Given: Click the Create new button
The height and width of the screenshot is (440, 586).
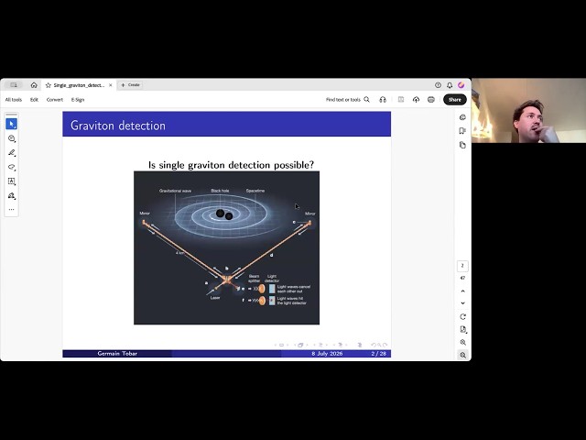Looking at the screenshot, I should [130, 85].
